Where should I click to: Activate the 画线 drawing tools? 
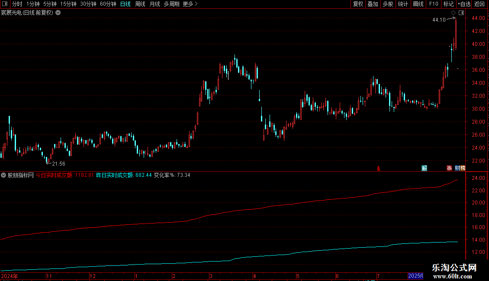418,4
